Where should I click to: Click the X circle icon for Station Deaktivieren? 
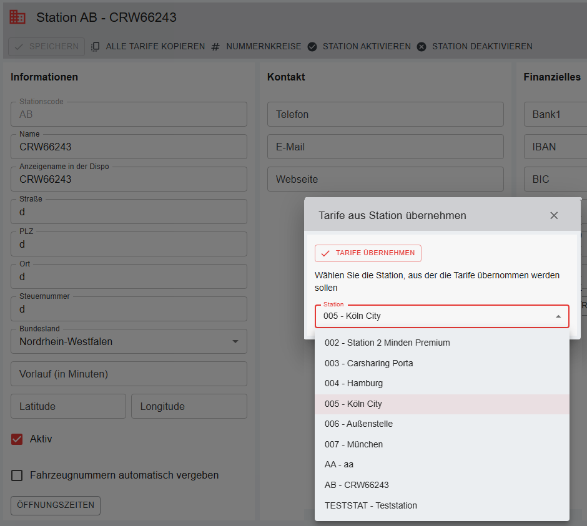pyautogui.click(x=422, y=47)
